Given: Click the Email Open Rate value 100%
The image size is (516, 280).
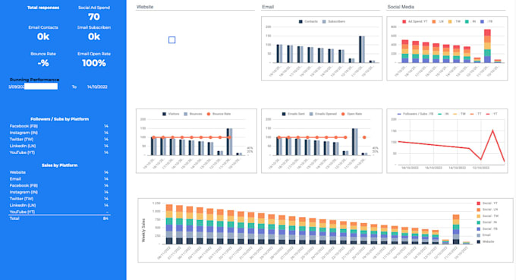Looking at the screenshot, I should coord(94,63).
